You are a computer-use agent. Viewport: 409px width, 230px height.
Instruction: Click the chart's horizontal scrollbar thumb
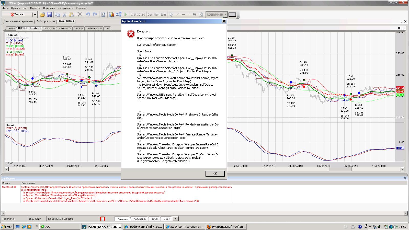[341, 169]
